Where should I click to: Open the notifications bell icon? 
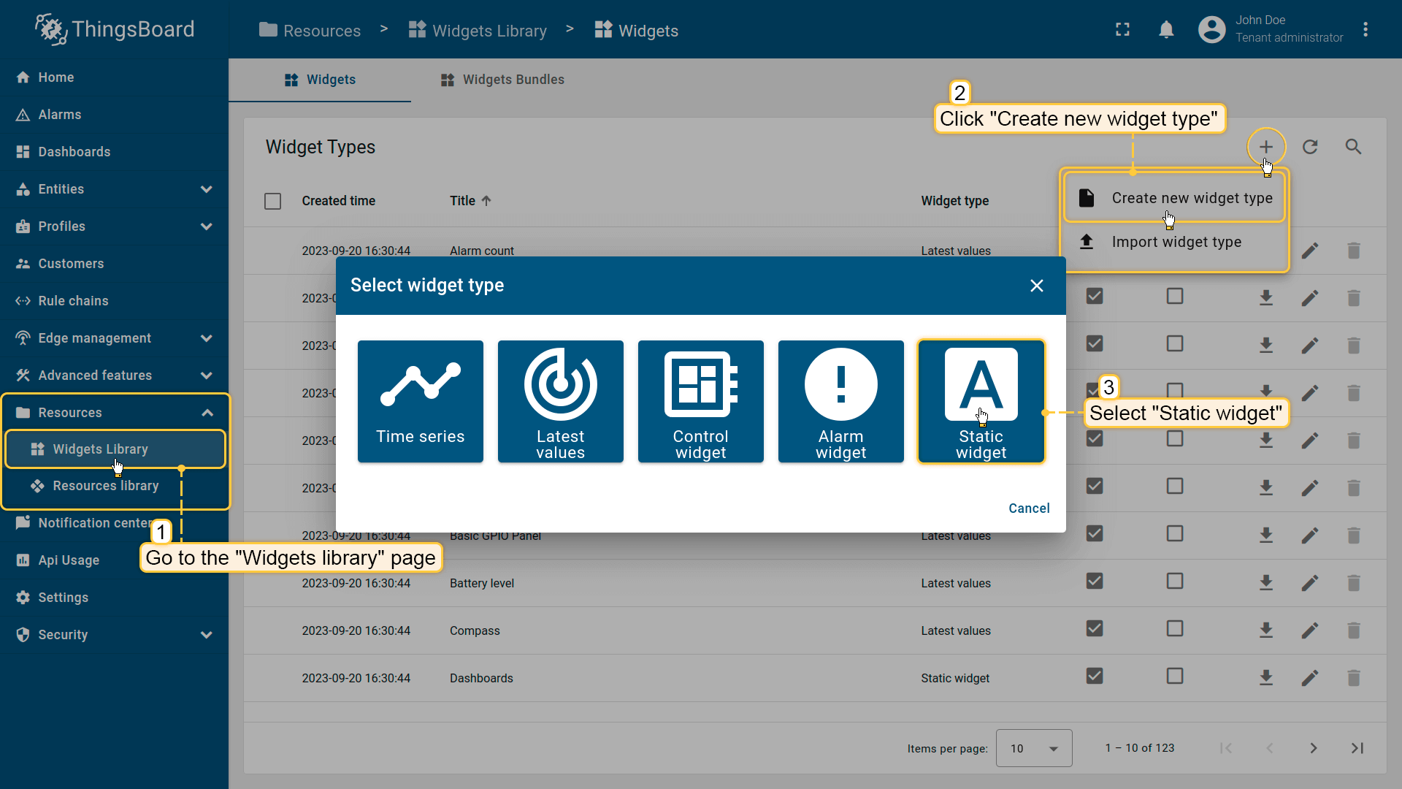click(1166, 30)
